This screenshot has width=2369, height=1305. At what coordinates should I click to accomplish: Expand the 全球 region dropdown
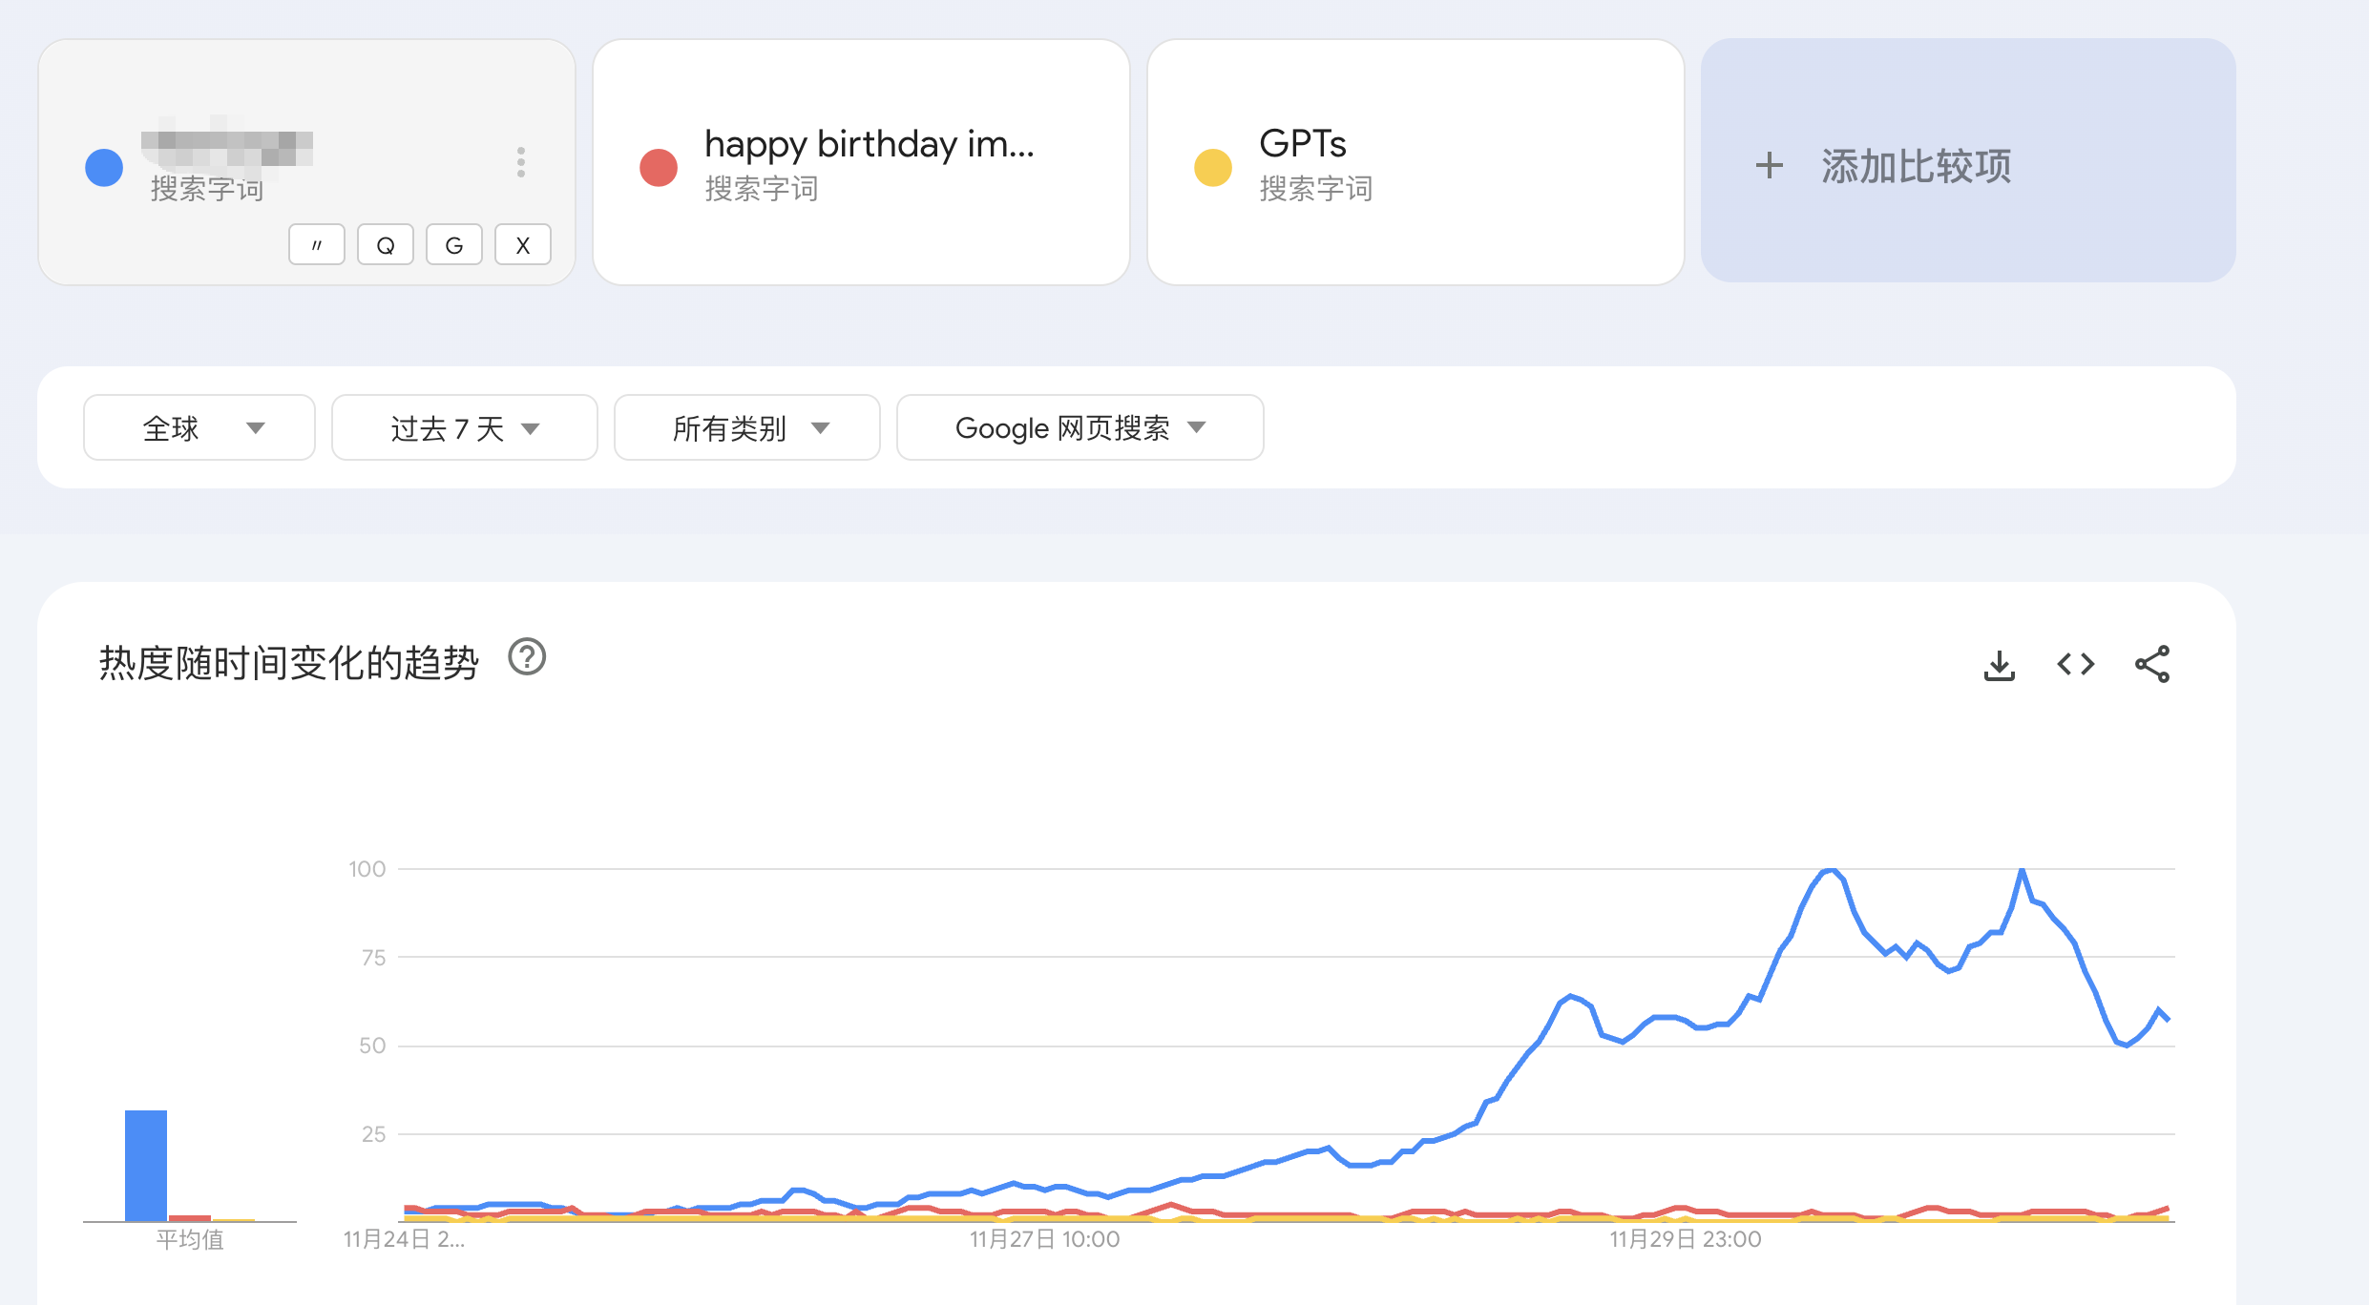pyautogui.click(x=199, y=428)
